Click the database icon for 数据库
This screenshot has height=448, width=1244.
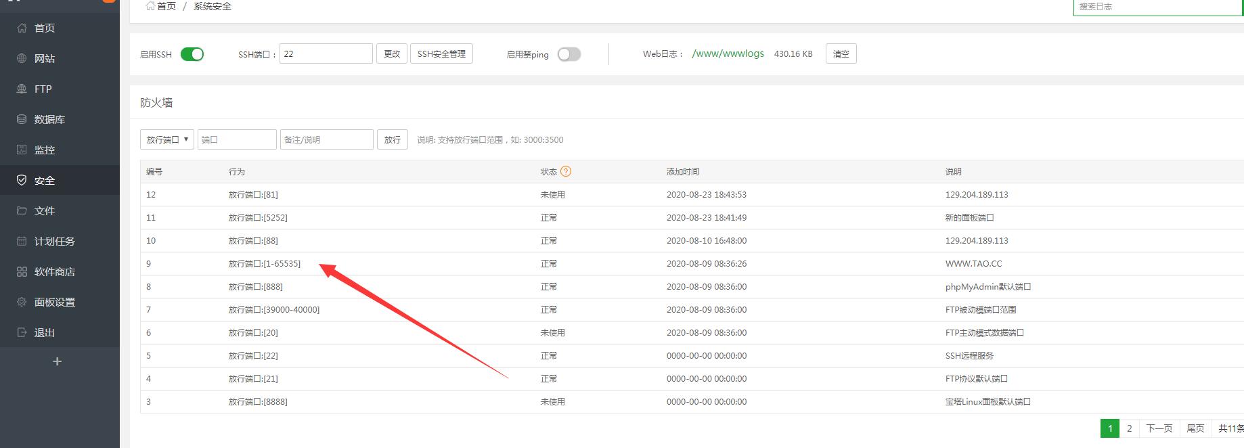point(22,119)
